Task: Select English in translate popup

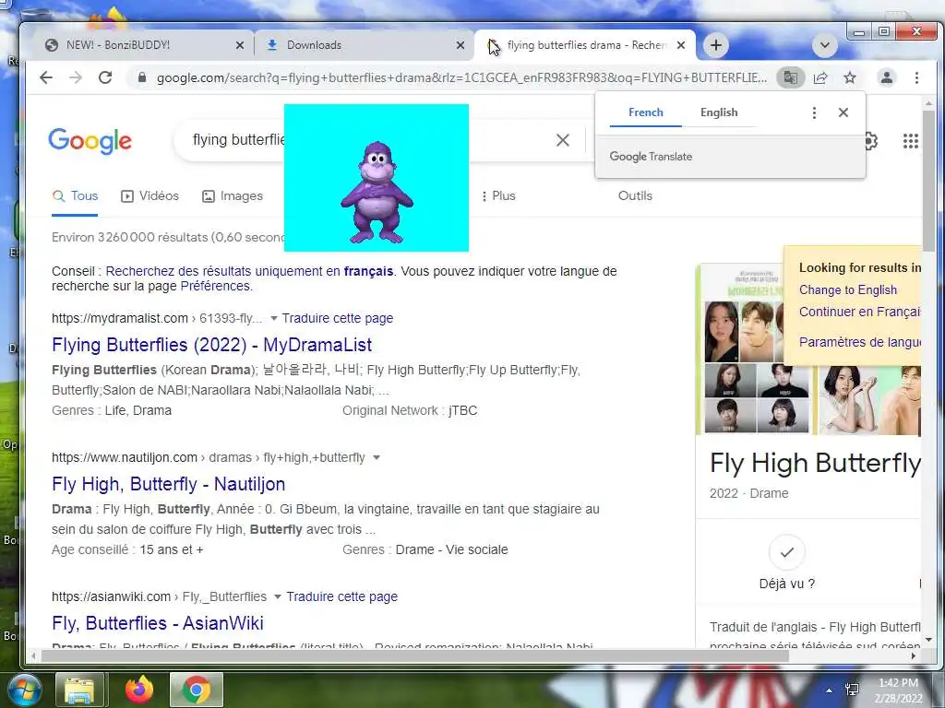Action: pyautogui.click(x=718, y=112)
